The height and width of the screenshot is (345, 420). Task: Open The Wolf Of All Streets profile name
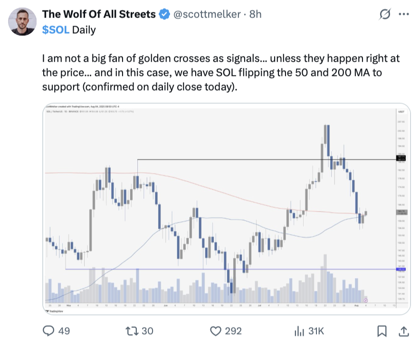click(x=99, y=14)
